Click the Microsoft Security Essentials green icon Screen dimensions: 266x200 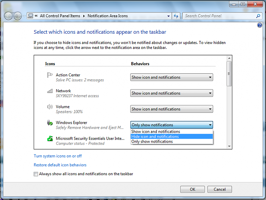tap(50, 138)
